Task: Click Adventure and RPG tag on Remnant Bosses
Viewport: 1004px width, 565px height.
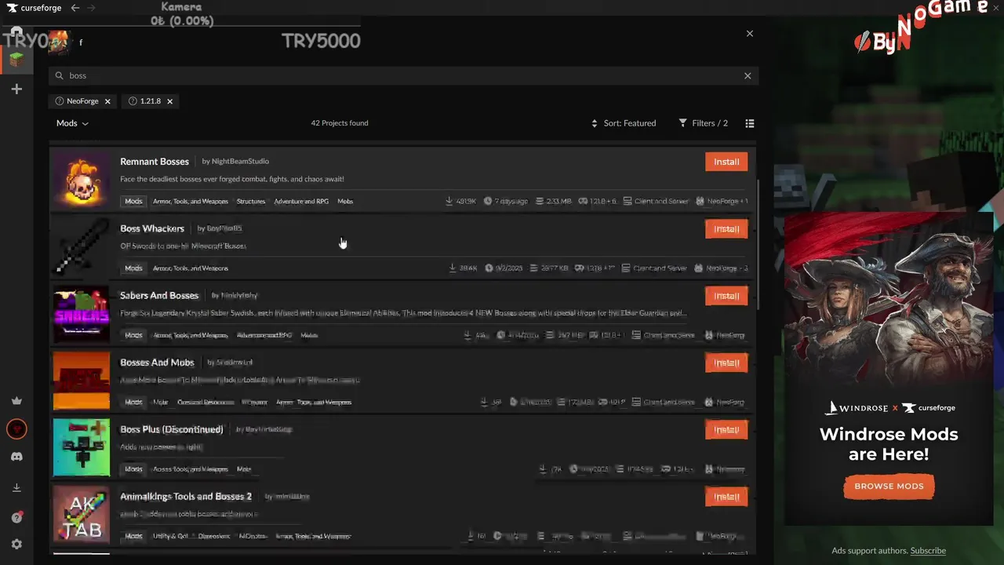Action: pos(301,202)
